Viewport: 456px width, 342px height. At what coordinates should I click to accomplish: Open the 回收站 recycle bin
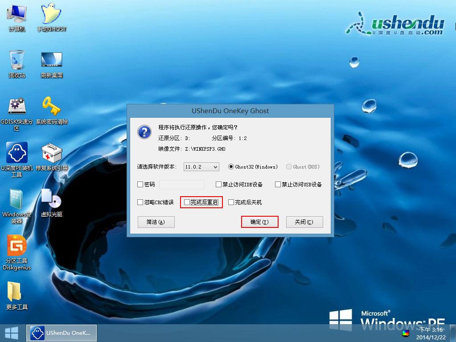(x=17, y=61)
